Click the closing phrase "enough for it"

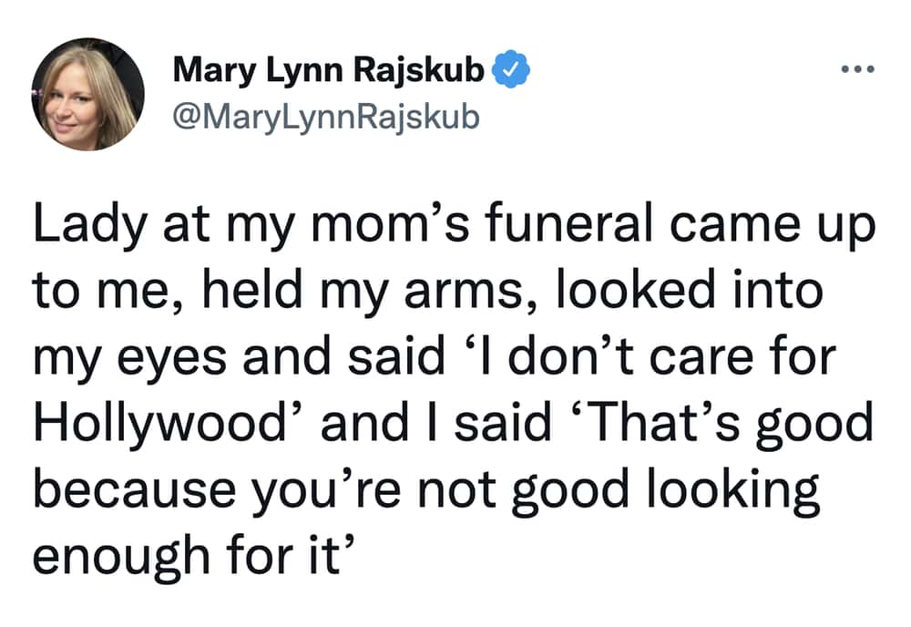click(x=187, y=557)
